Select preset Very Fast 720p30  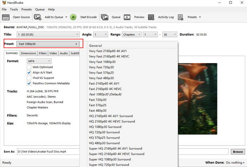(x=101, y=67)
